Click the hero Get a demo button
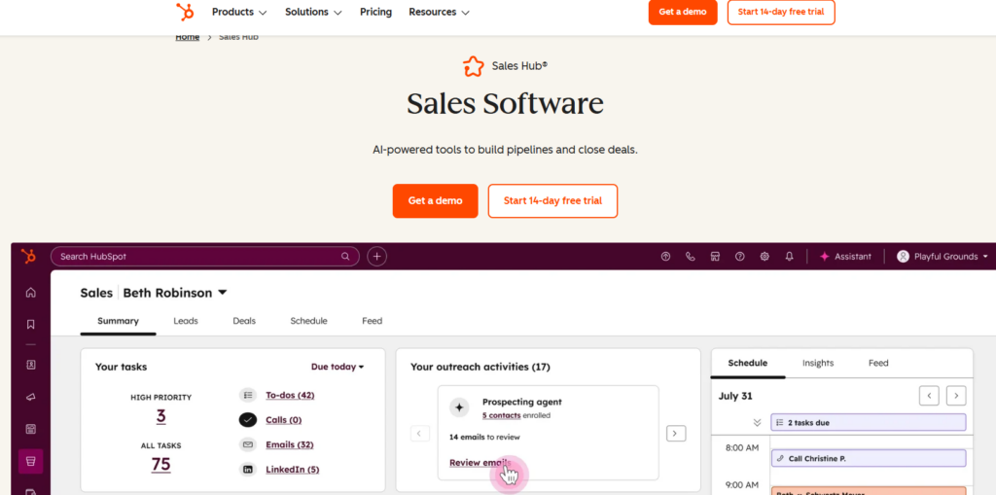996x495 pixels. (435, 200)
